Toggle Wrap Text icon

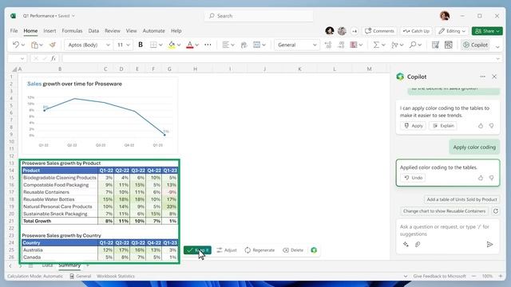(244, 45)
